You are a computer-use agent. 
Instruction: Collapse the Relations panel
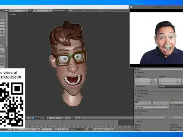139,96
